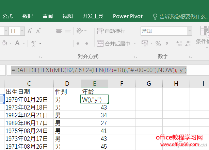Click the edited cell showing W(),"y")
The height and width of the screenshot is (150, 209).
click(x=95, y=99)
